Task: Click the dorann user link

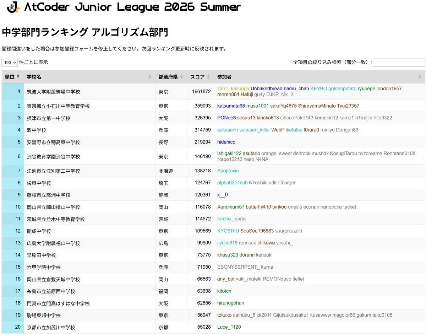Action: [247, 255]
